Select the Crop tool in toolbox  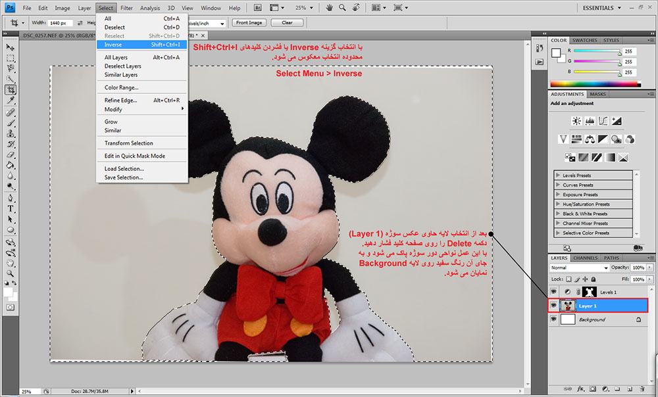[x=10, y=89]
